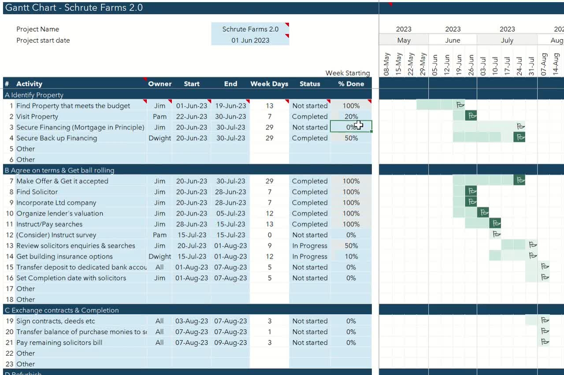564x375 pixels.
Task: Select the 50% done cell for Review solicitors enquiries
Action: click(x=351, y=246)
